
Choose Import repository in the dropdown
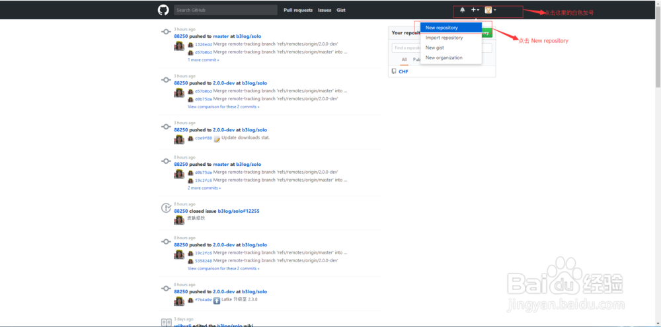coord(451,38)
